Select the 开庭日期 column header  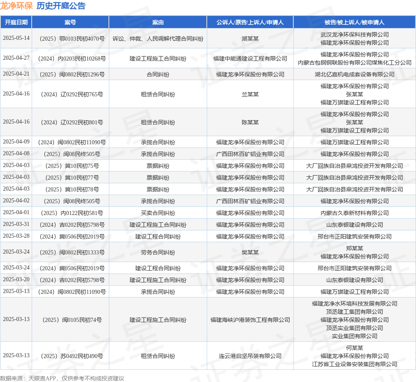pyautogui.click(x=16, y=22)
